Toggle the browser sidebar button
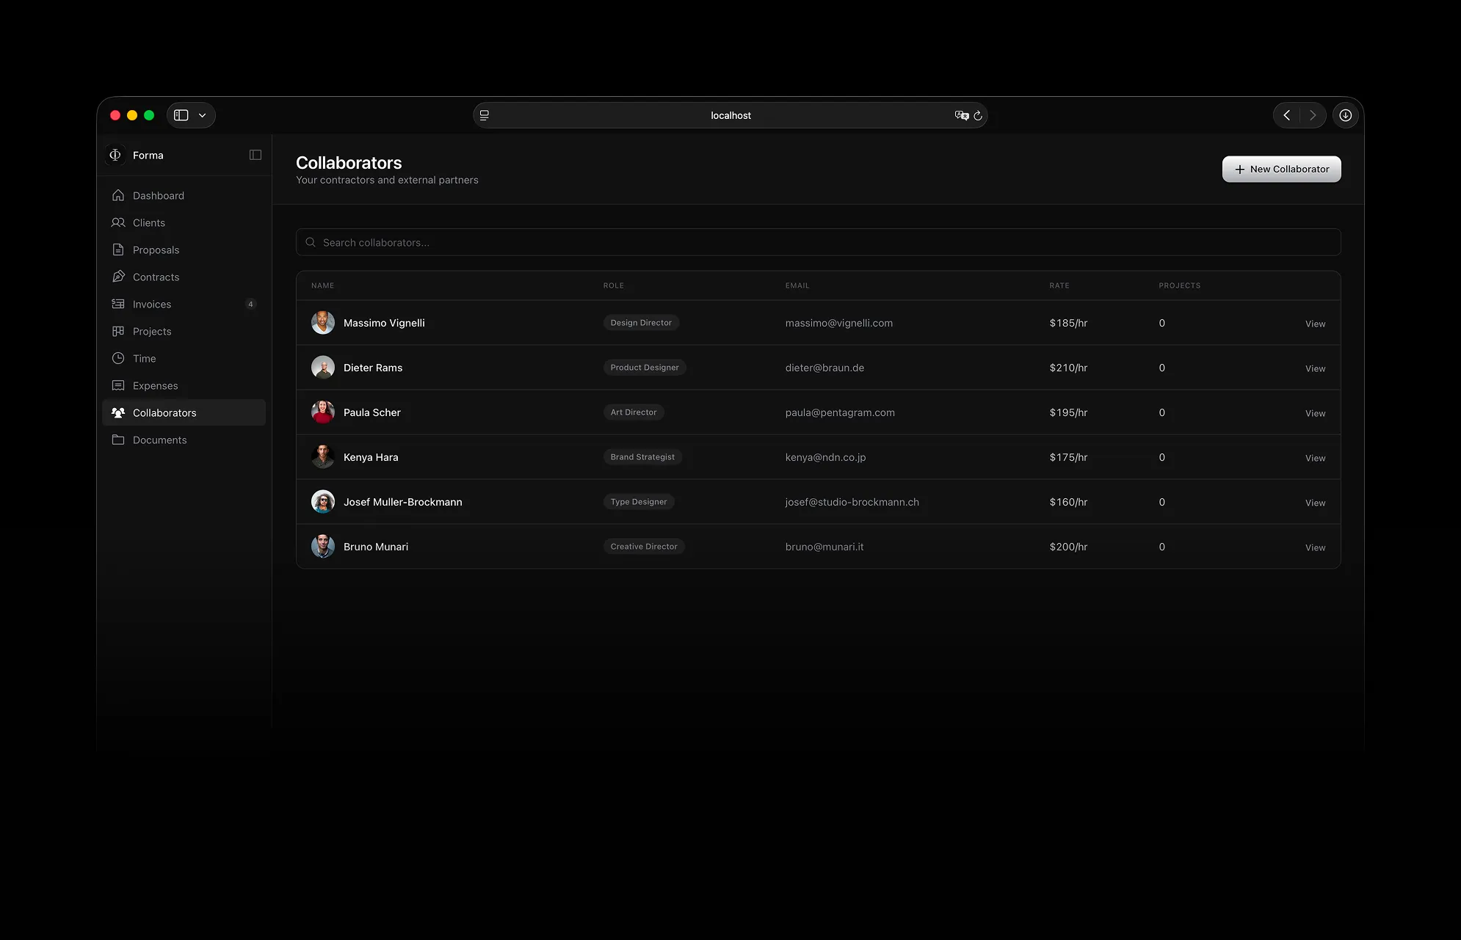This screenshot has height=940, width=1461. (x=181, y=115)
